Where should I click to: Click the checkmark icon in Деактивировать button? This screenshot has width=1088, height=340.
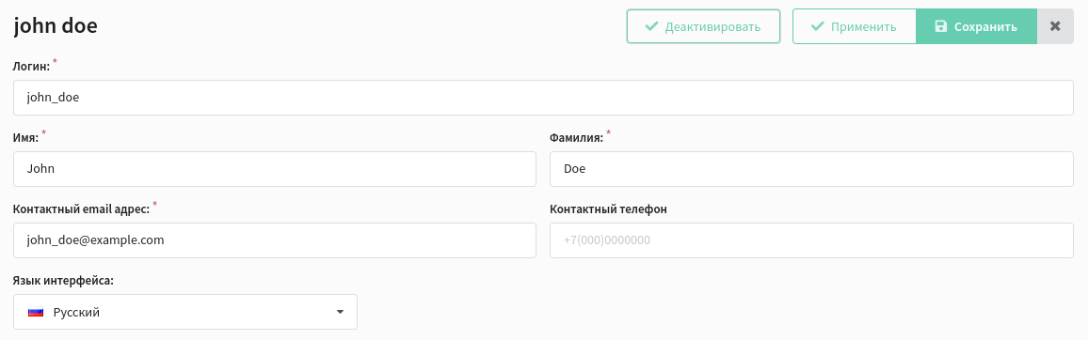click(651, 27)
